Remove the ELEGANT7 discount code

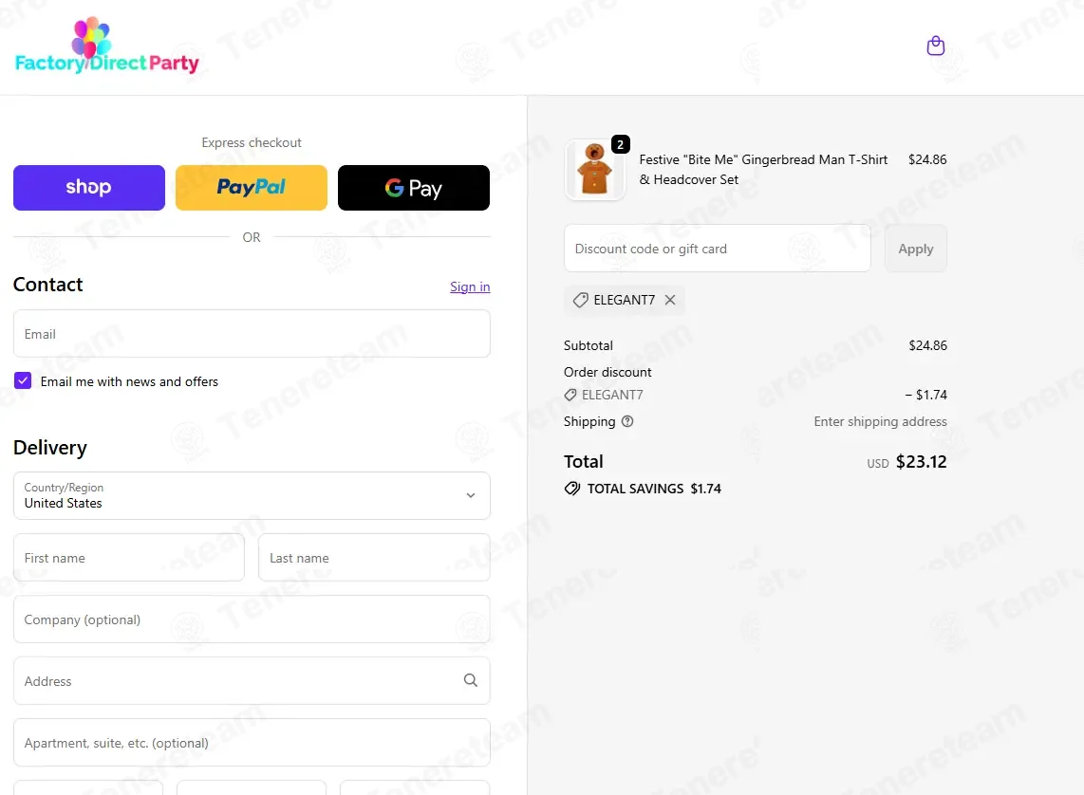(670, 300)
